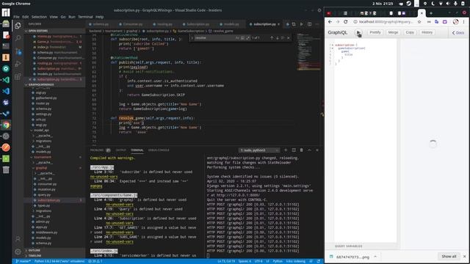Open the History panel in GraphiQL
Image resolution: width=470 pixels, height=264 pixels.
(427, 32)
